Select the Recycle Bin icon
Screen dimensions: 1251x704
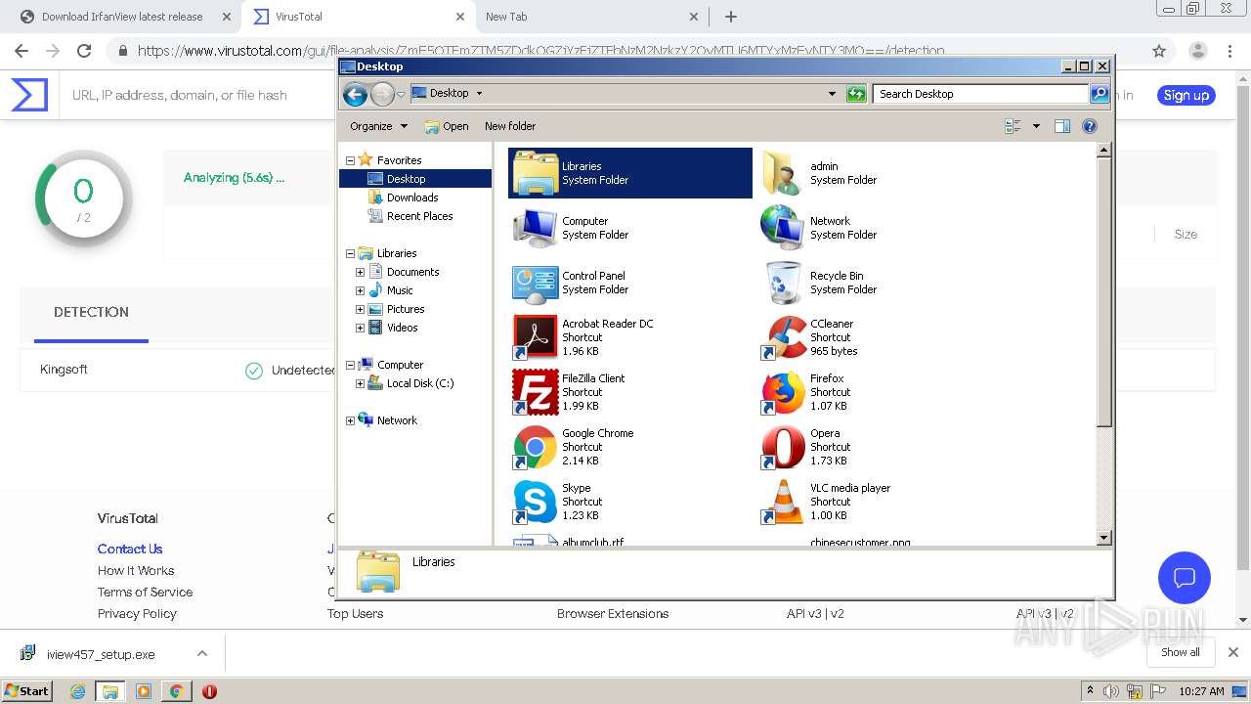click(x=783, y=283)
